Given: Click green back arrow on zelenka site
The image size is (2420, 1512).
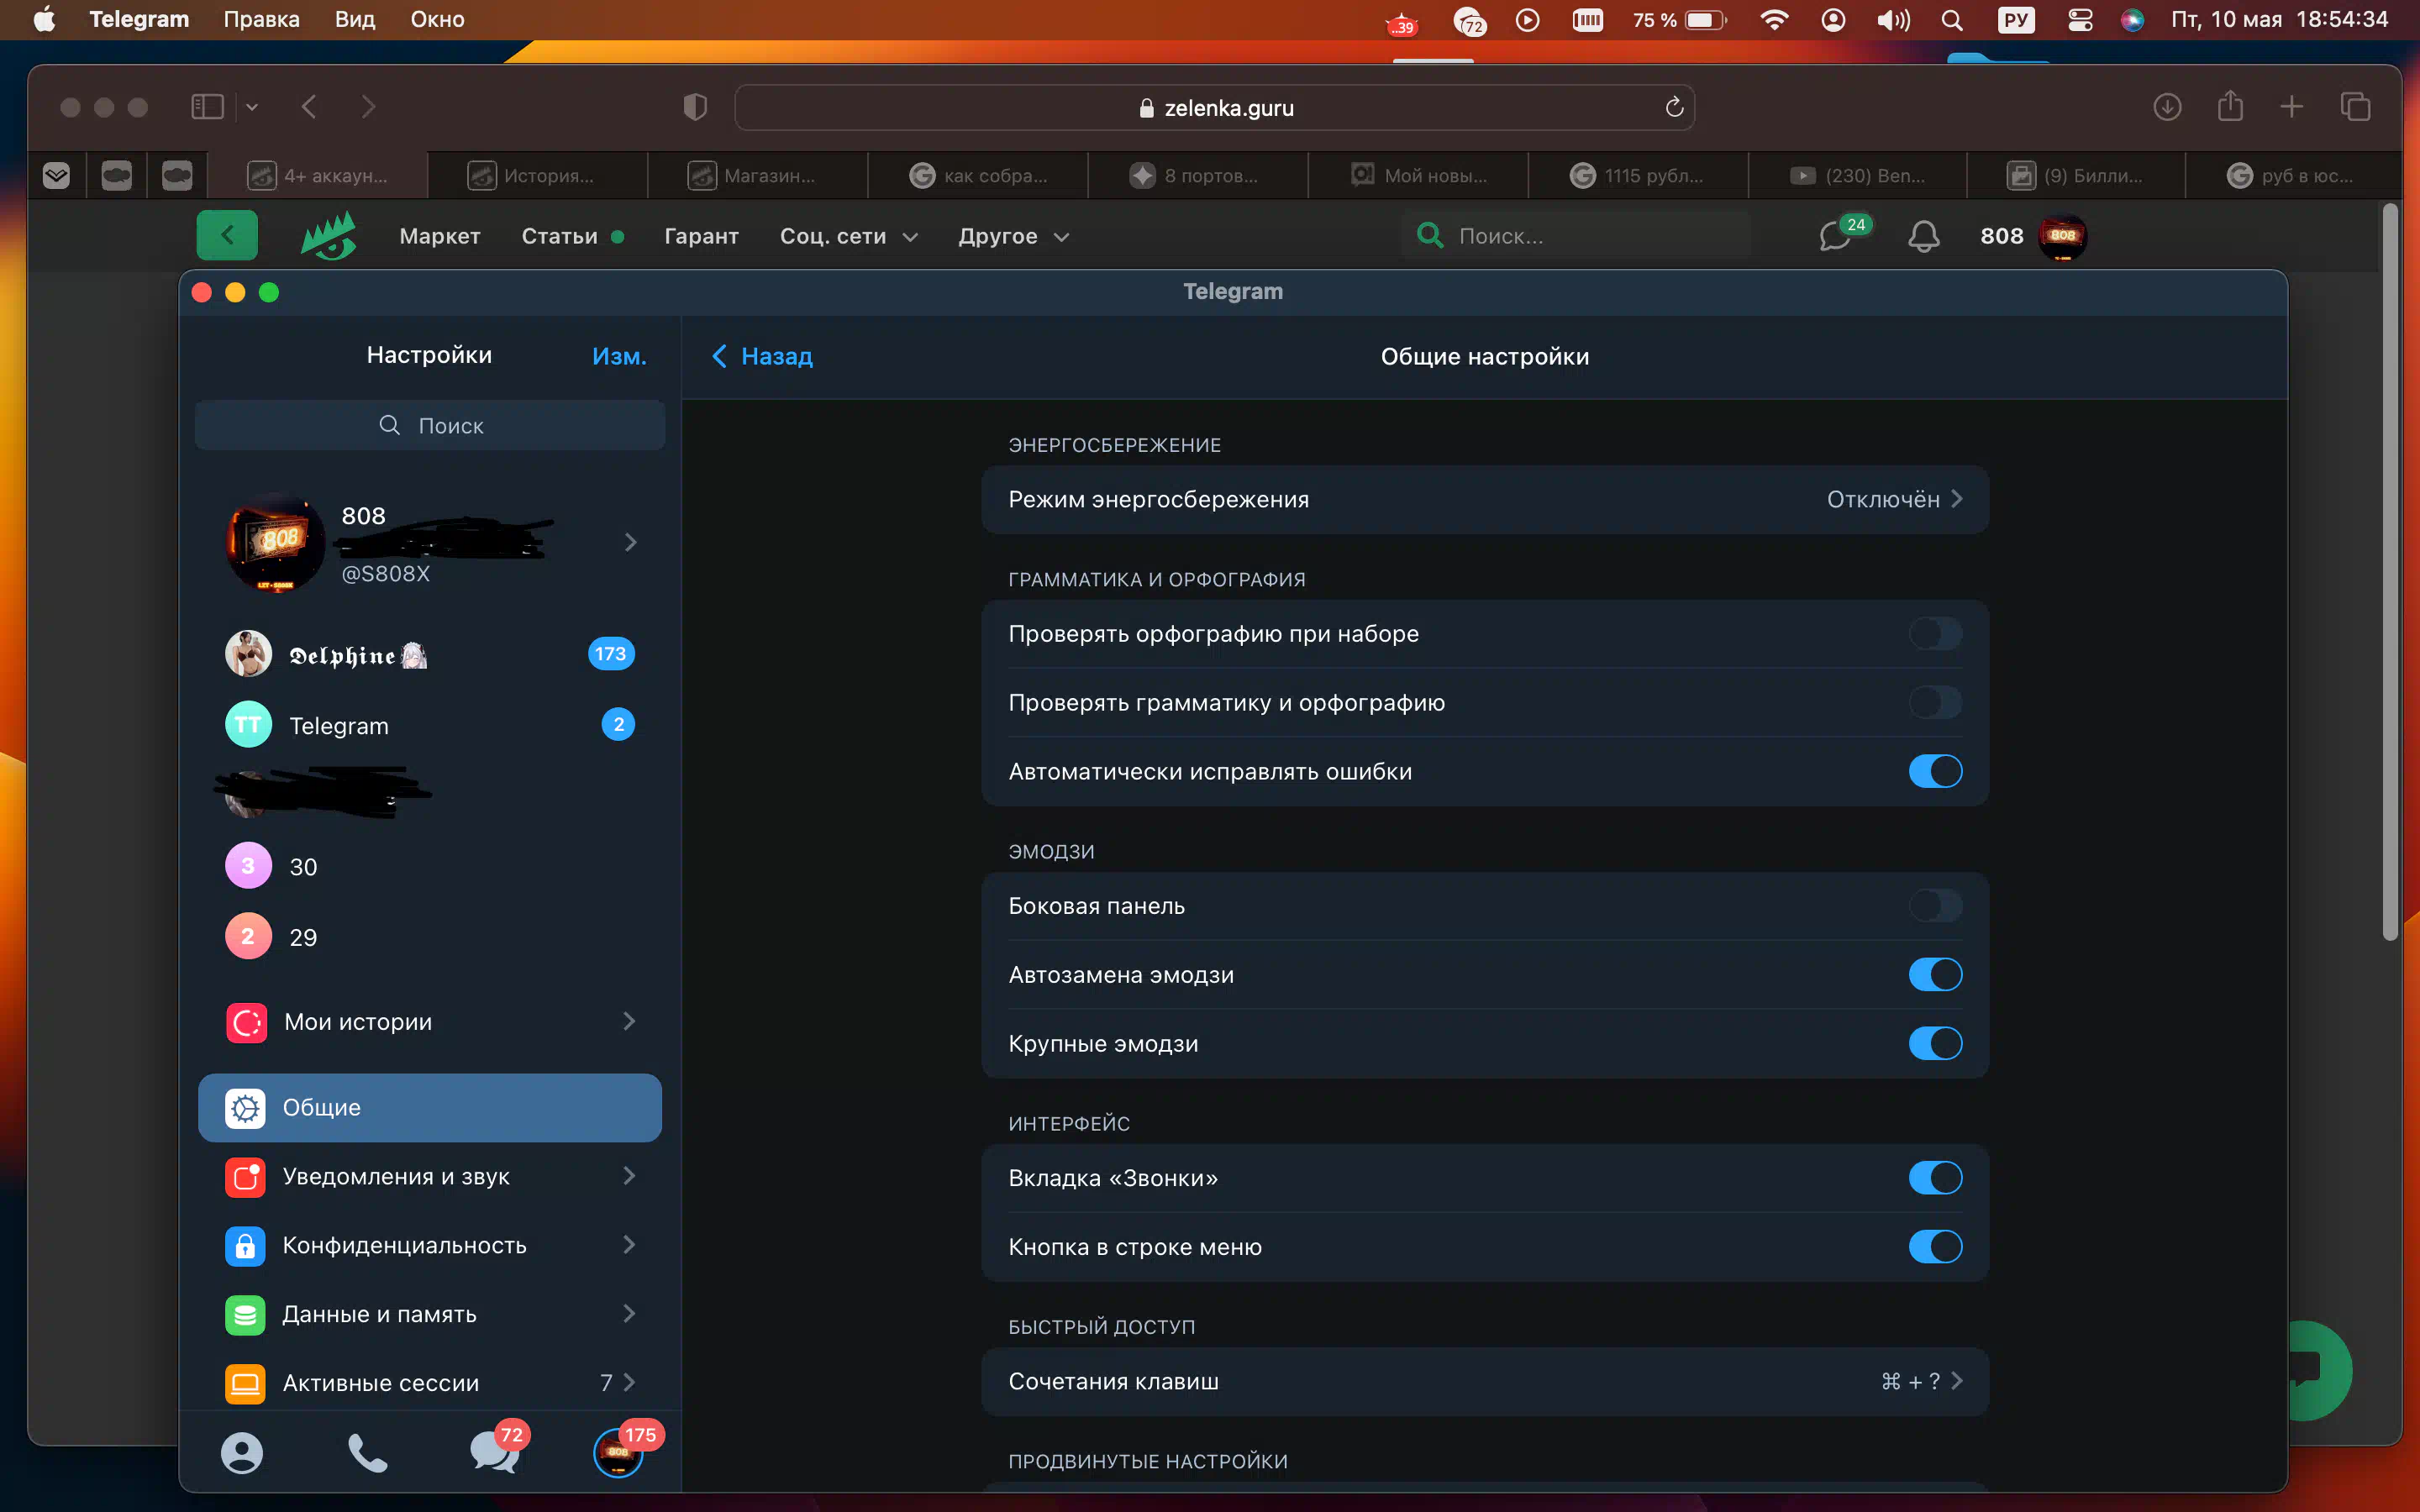Looking at the screenshot, I should pyautogui.click(x=227, y=235).
